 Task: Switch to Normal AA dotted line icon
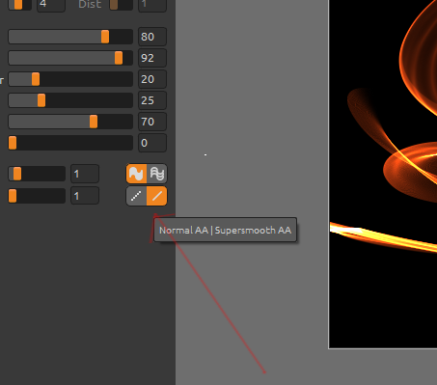coord(136,196)
